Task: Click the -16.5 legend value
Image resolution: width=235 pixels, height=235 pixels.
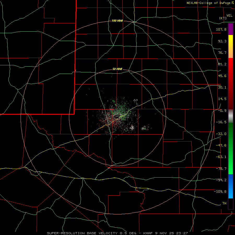Action: pos(221,122)
